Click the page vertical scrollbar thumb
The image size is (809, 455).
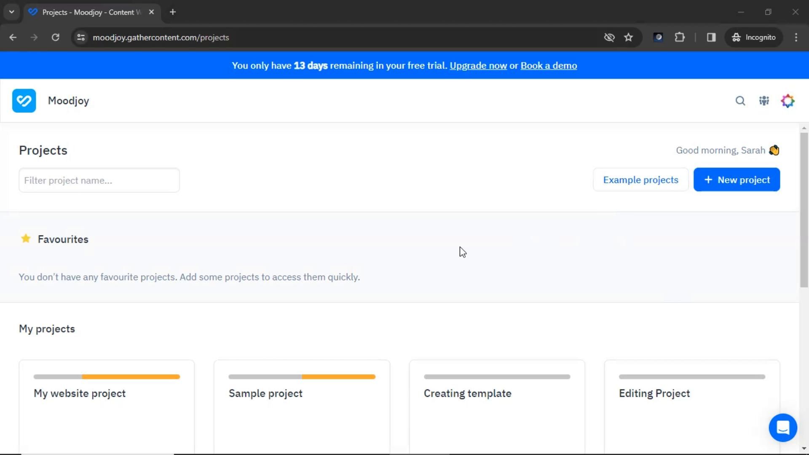click(x=804, y=210)
